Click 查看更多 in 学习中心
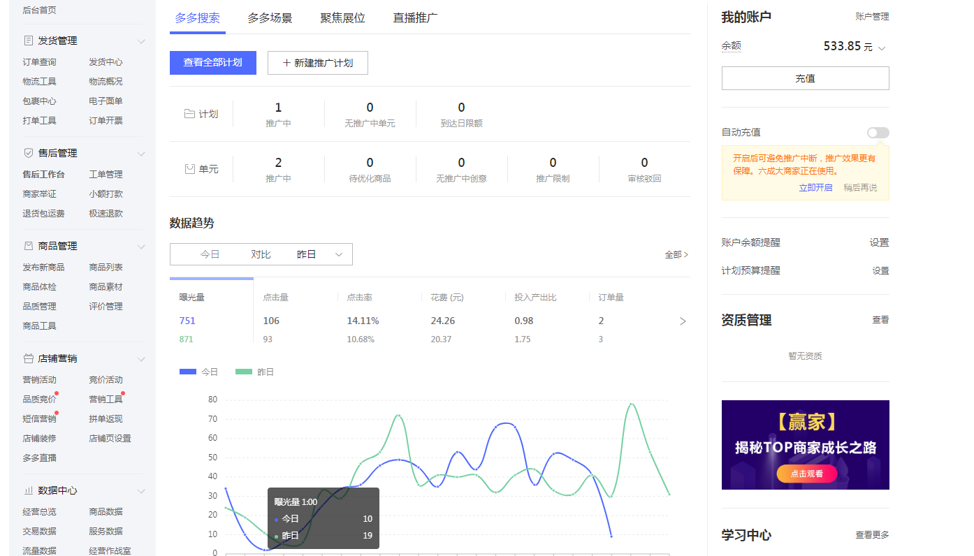974x556 pixels. pyautogui.click(x=872, y=535)
